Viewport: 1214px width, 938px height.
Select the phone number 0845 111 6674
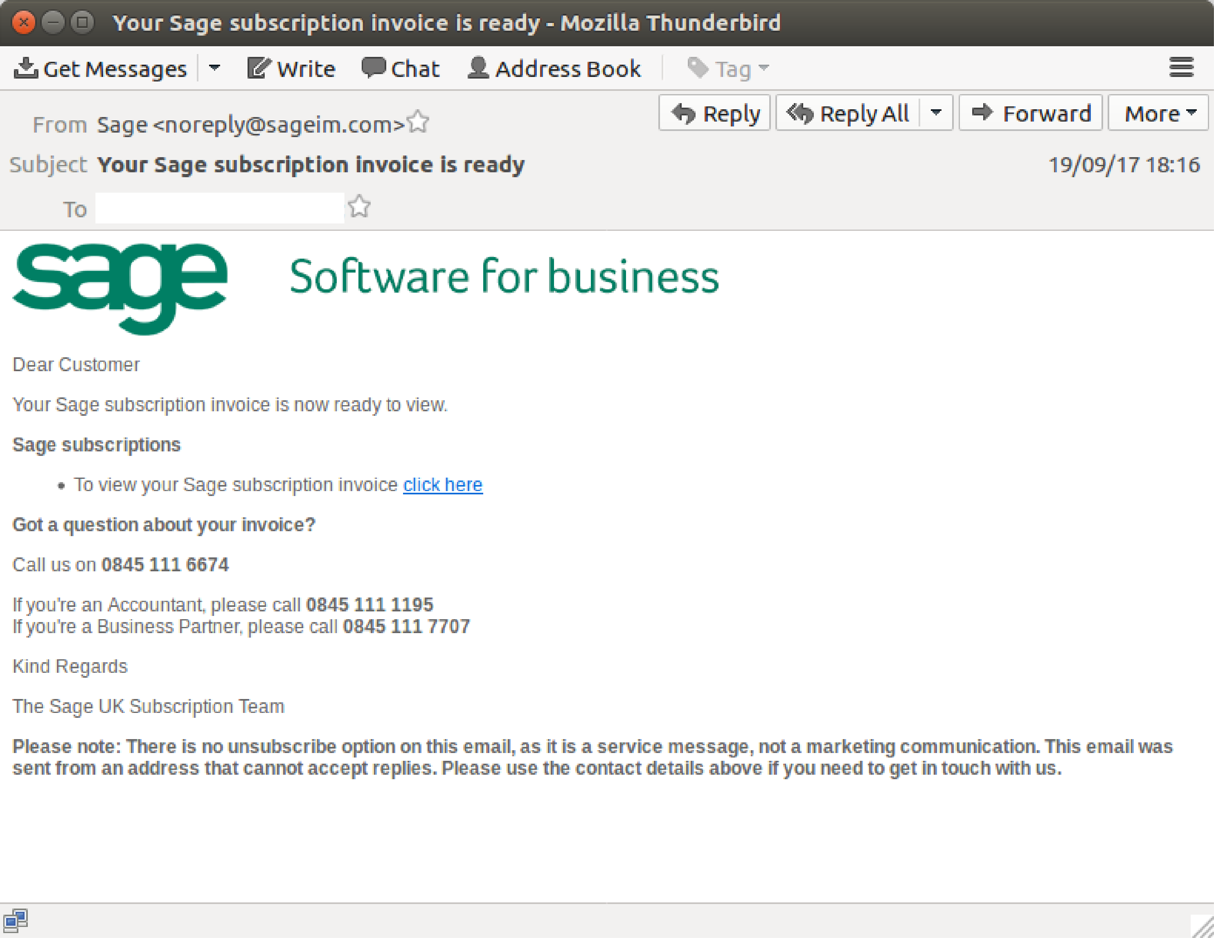164,565
